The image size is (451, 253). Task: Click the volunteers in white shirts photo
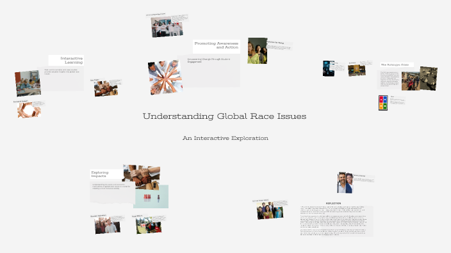click(167, 27)
